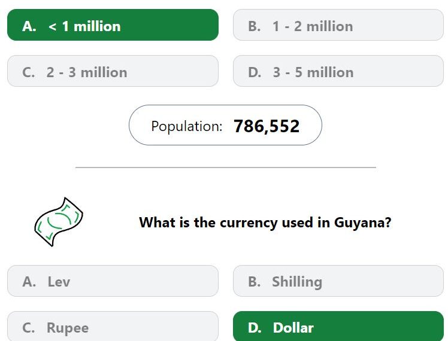
Task: Click the horizontal divider between questions
Action: tap(226, 168)
